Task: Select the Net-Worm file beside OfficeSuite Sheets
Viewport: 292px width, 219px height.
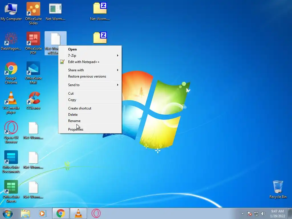Action: coord(33,190)
